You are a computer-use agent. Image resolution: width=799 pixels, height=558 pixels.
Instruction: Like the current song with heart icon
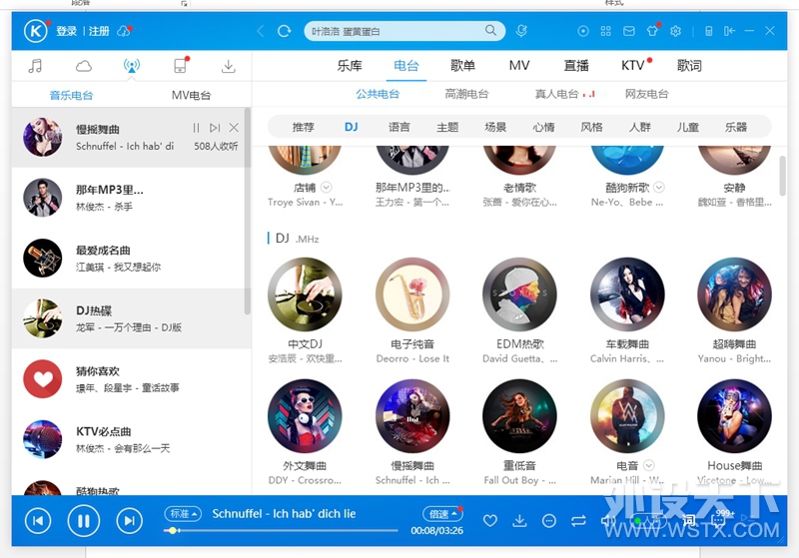(490, 520)
